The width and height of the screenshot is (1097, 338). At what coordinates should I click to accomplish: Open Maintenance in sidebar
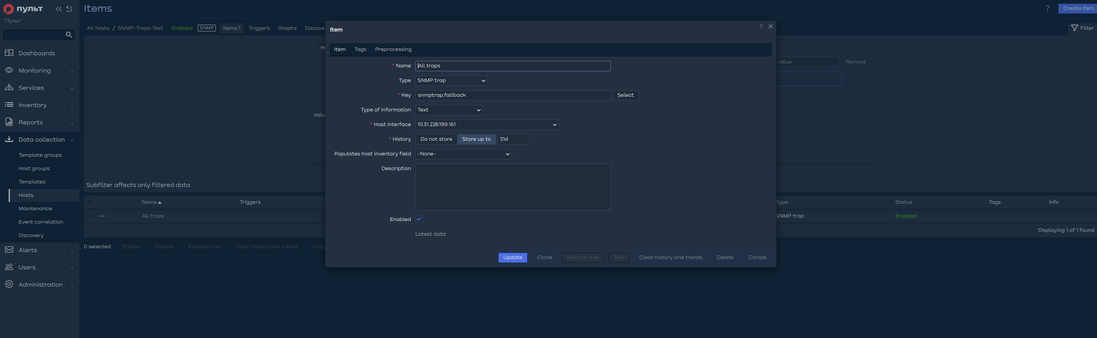tap(35, 208)
